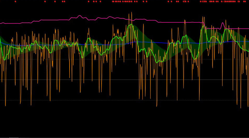The image size is (249, 138).
Task: Select the third red marker dot from left
Action: pos(55,2)
